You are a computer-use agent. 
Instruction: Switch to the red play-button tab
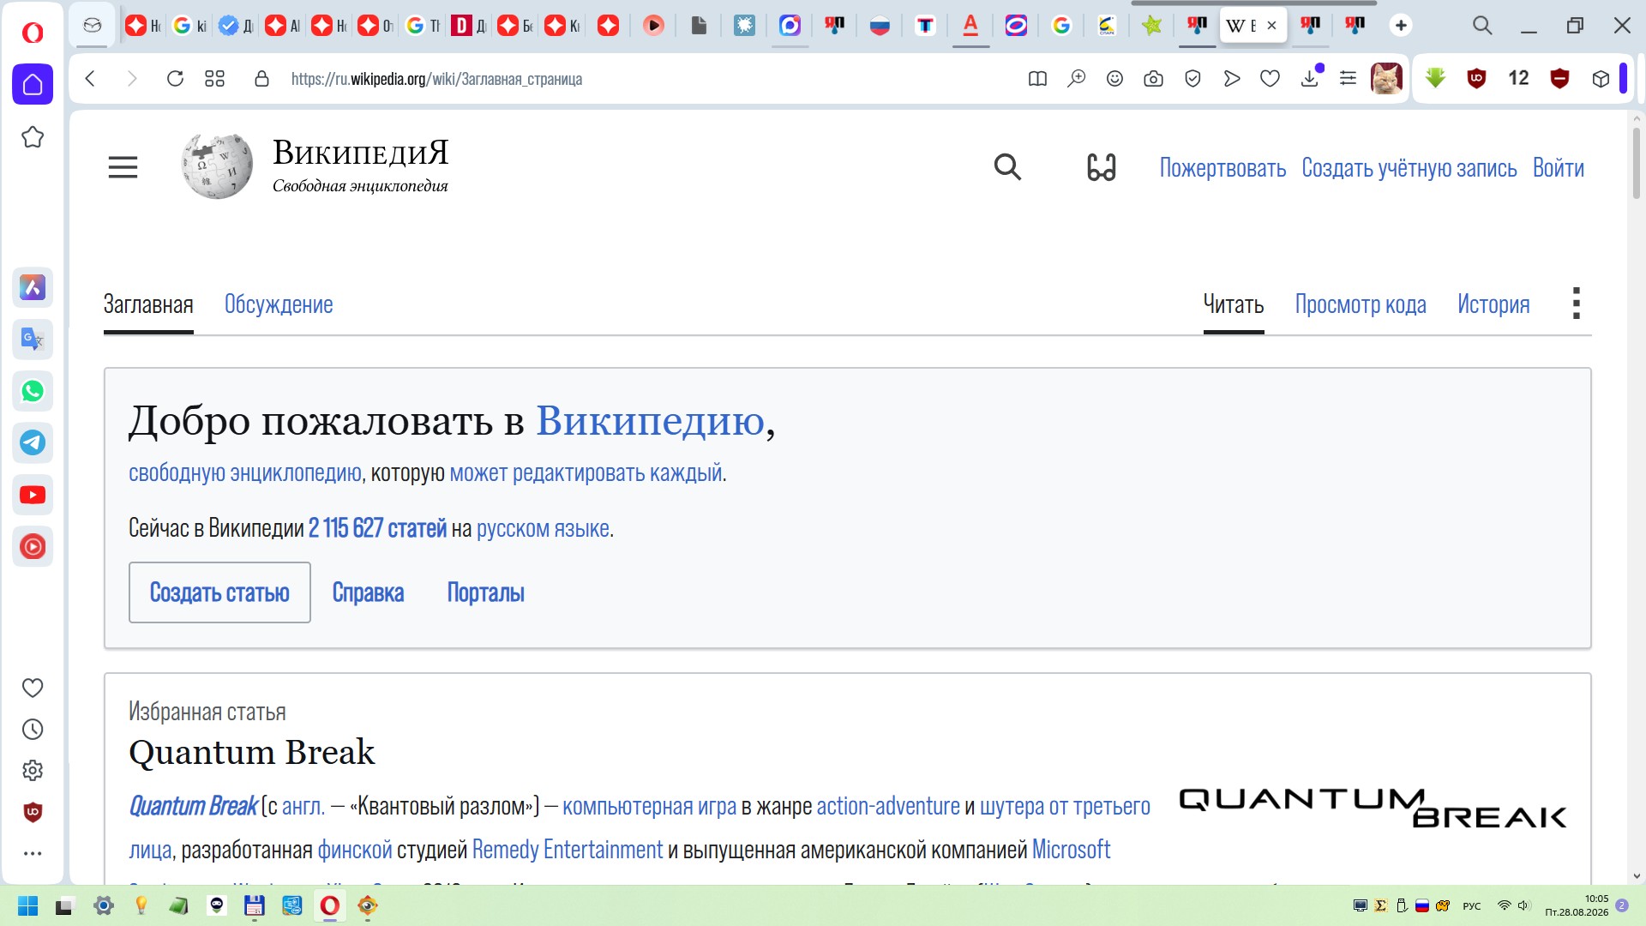click(x=653, y=26)
